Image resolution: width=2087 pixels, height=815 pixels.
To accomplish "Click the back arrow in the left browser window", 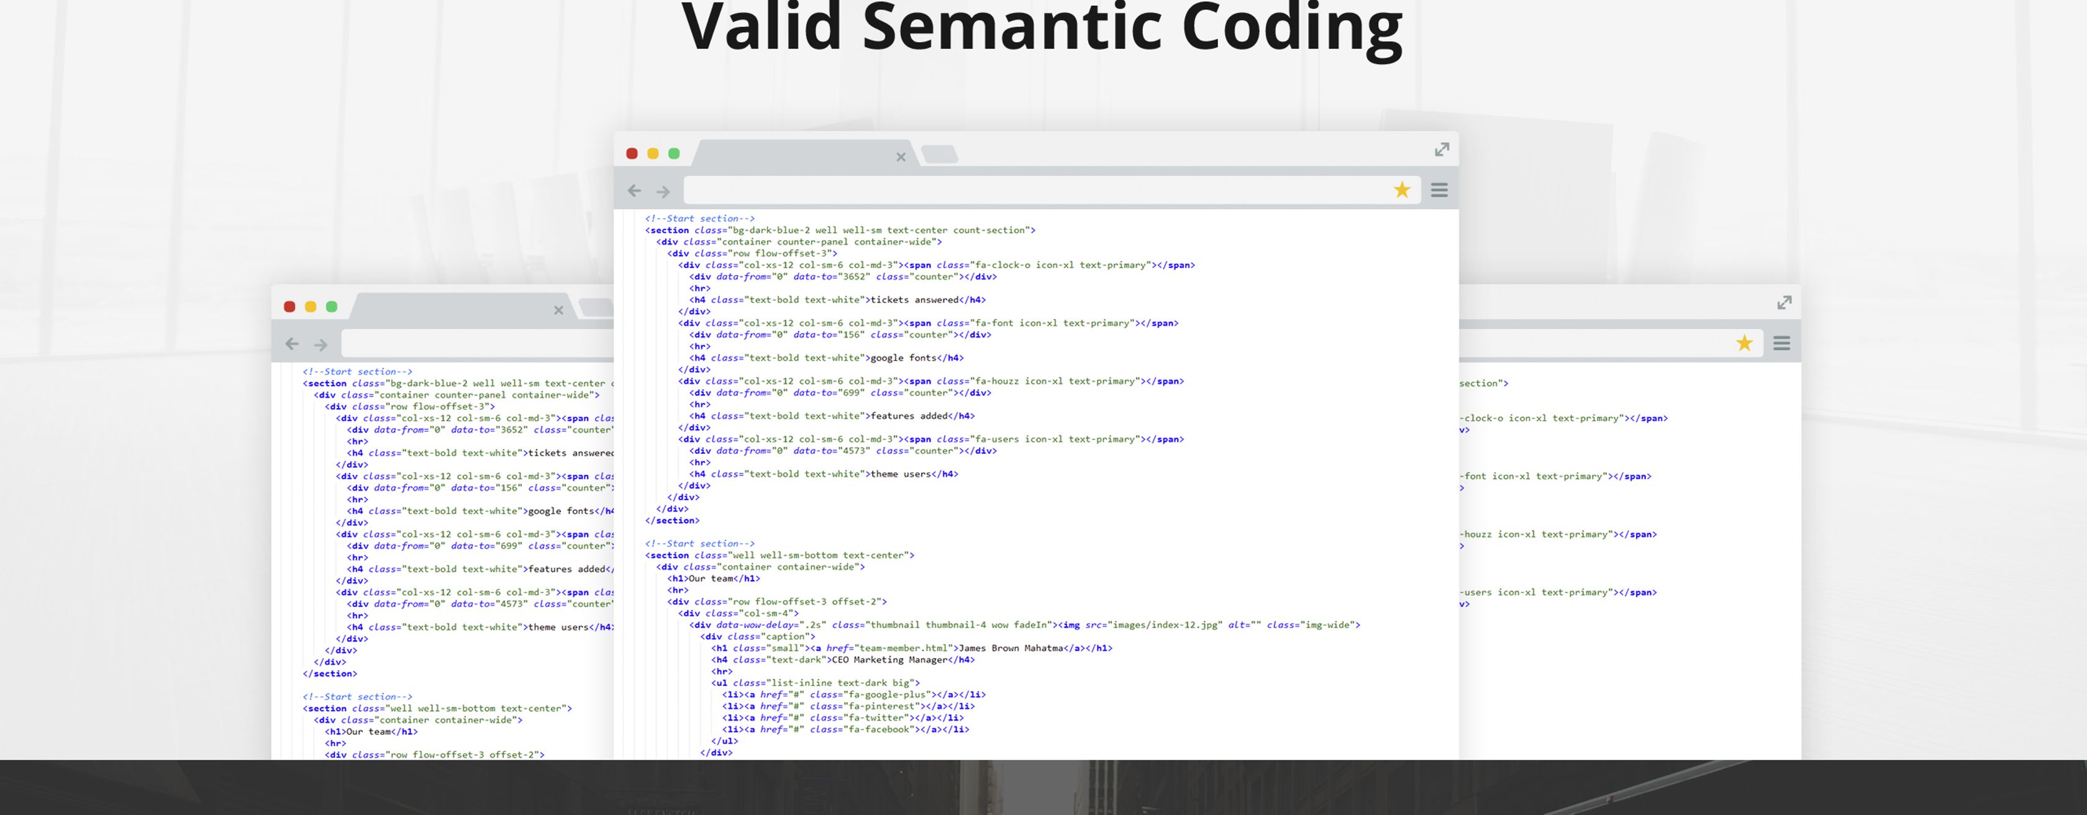I will point(292,344).
